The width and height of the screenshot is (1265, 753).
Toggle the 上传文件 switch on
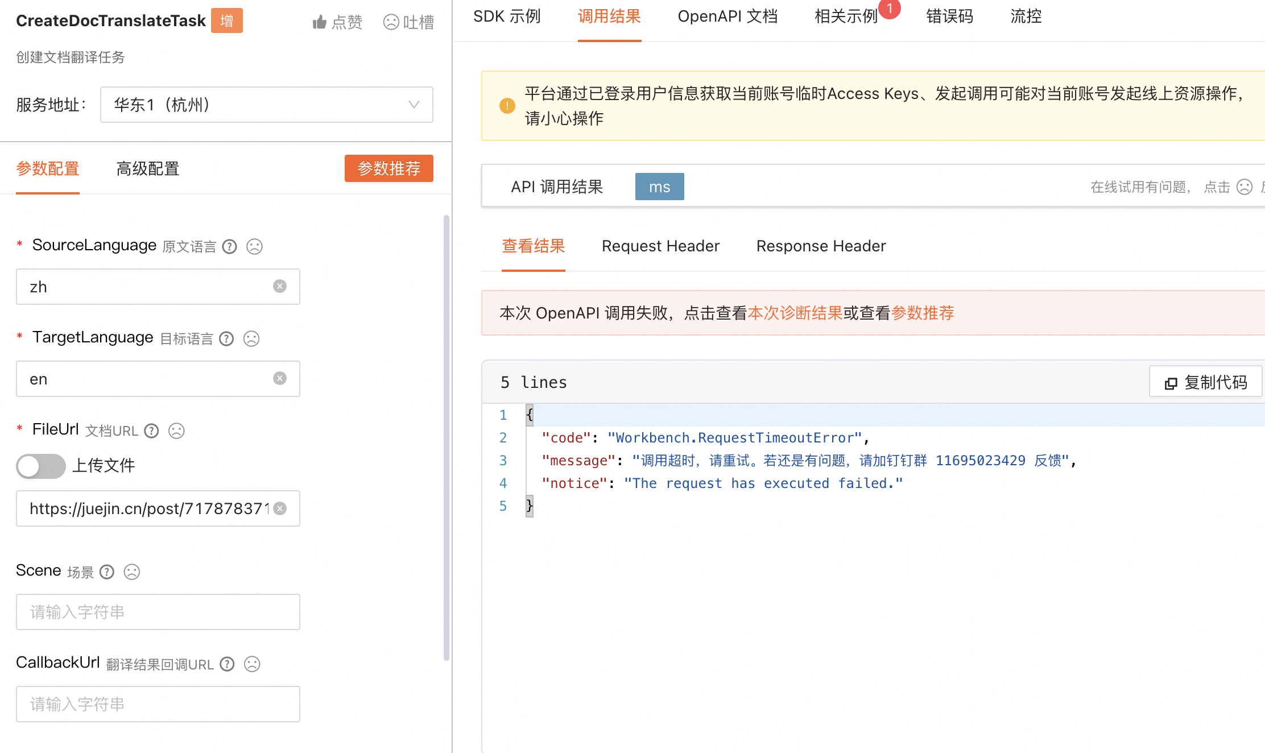40,466
